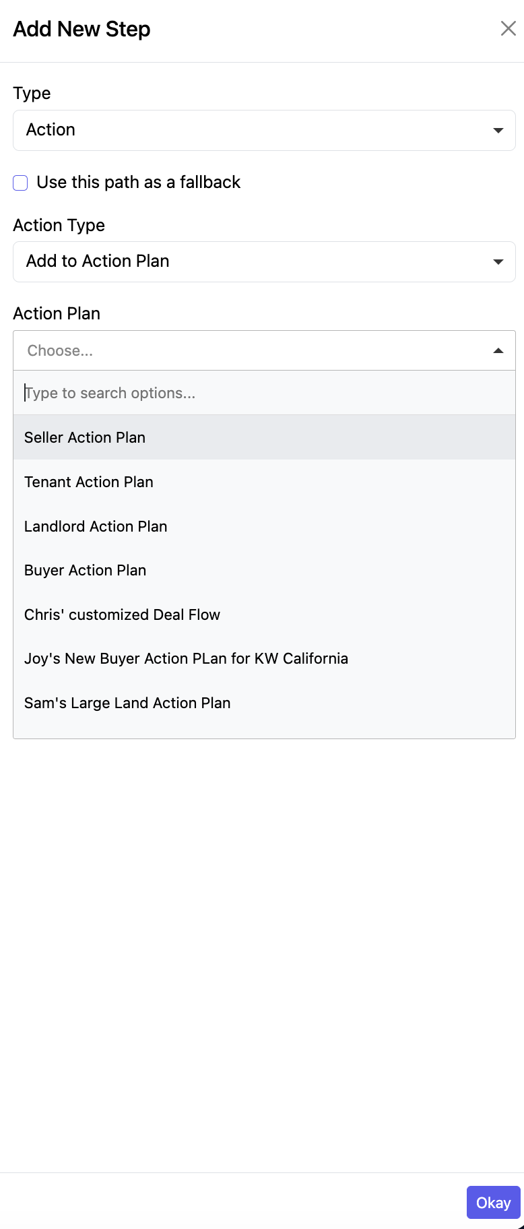Select Seller Action Plan option
The width and height of the screenshot is (524, 1229).
click(x=85, y=437)
